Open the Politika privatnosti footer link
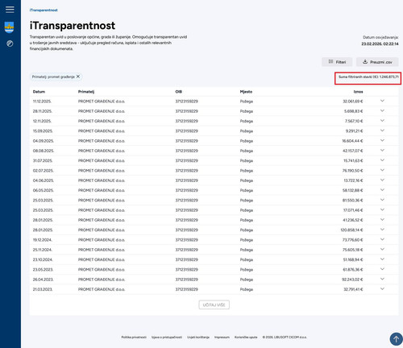Screen dimensions: 403x348 [134, 337]
